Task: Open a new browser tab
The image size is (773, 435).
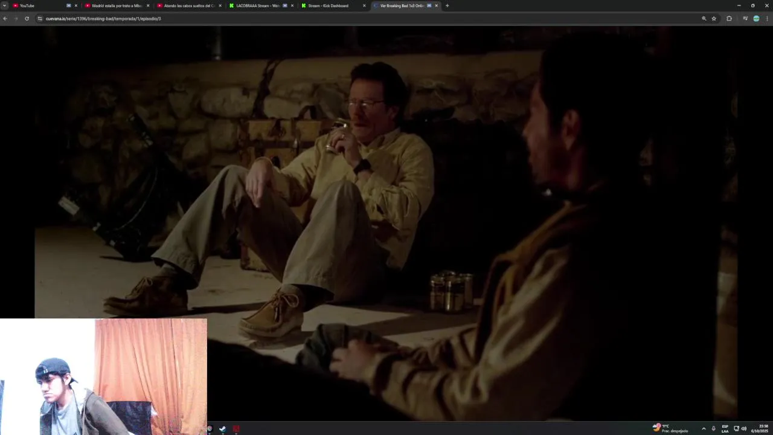Action: [447, 5]
